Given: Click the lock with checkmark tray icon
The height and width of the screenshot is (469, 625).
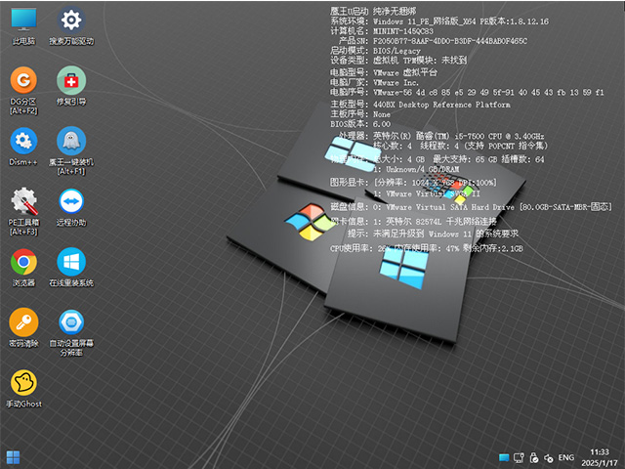Looking at the screenshot, I should 534,458.
